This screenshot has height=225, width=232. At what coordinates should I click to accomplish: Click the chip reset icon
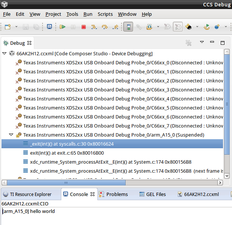coord(188,27)
